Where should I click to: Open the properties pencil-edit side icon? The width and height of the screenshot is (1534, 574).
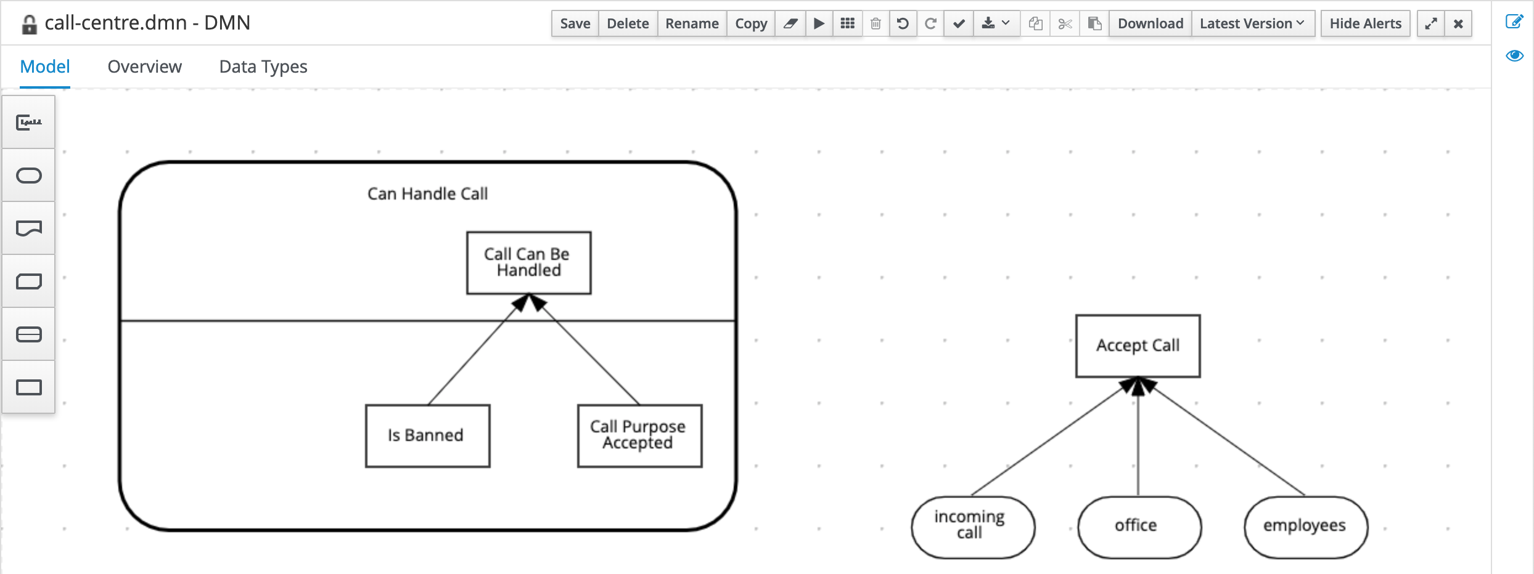[1514, 22]
